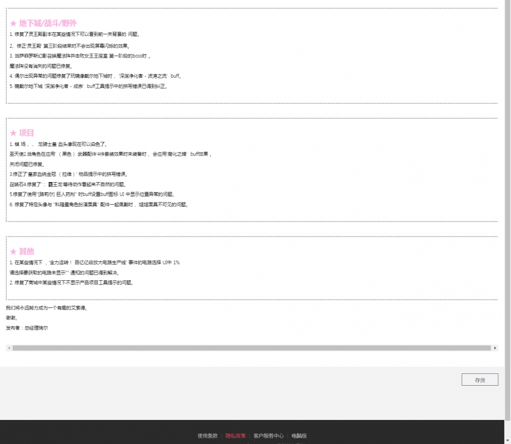
Task: Click the pink 项目 heading text
Action: (x=27, y=133)
